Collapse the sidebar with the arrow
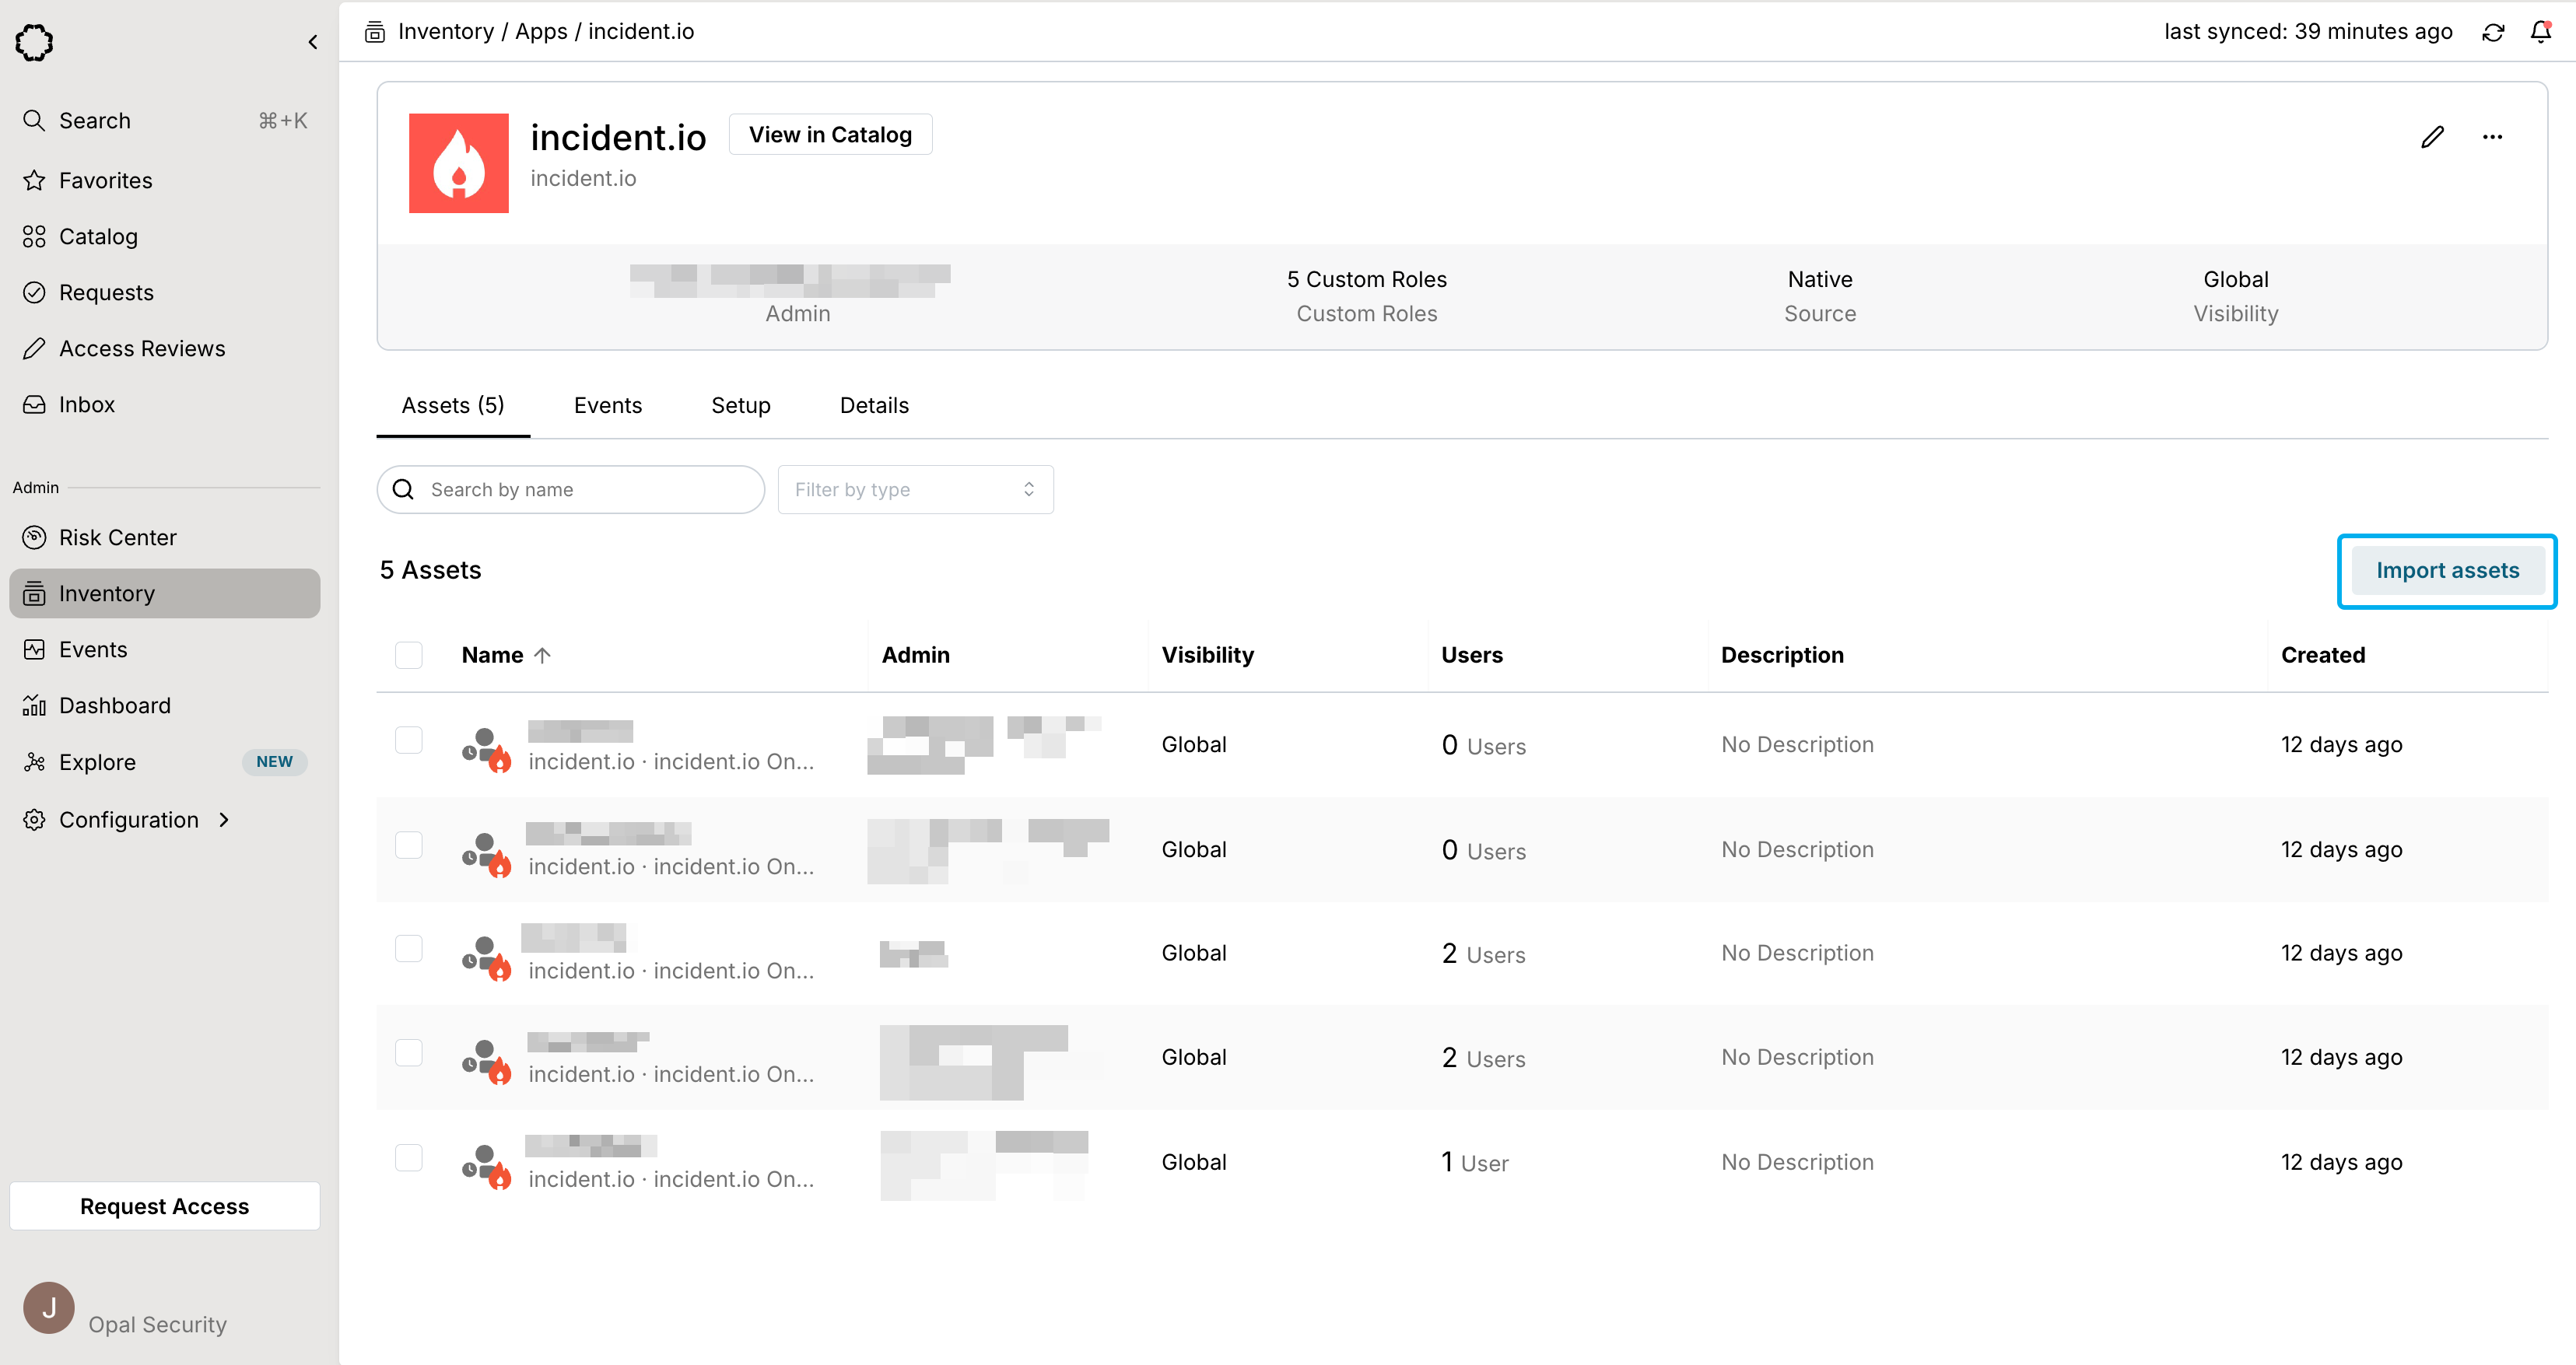 [x=313, y=42]
